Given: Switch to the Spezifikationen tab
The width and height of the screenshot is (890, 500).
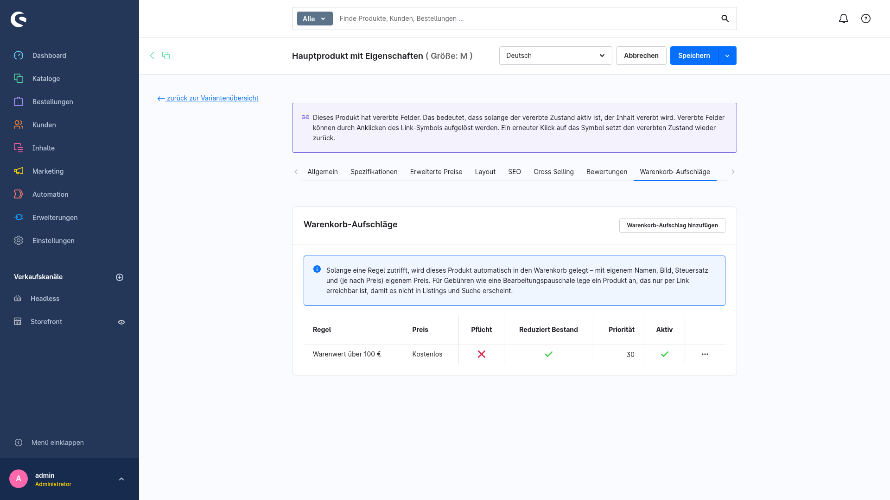Looking at the screenshot, I should pos(374,172).
